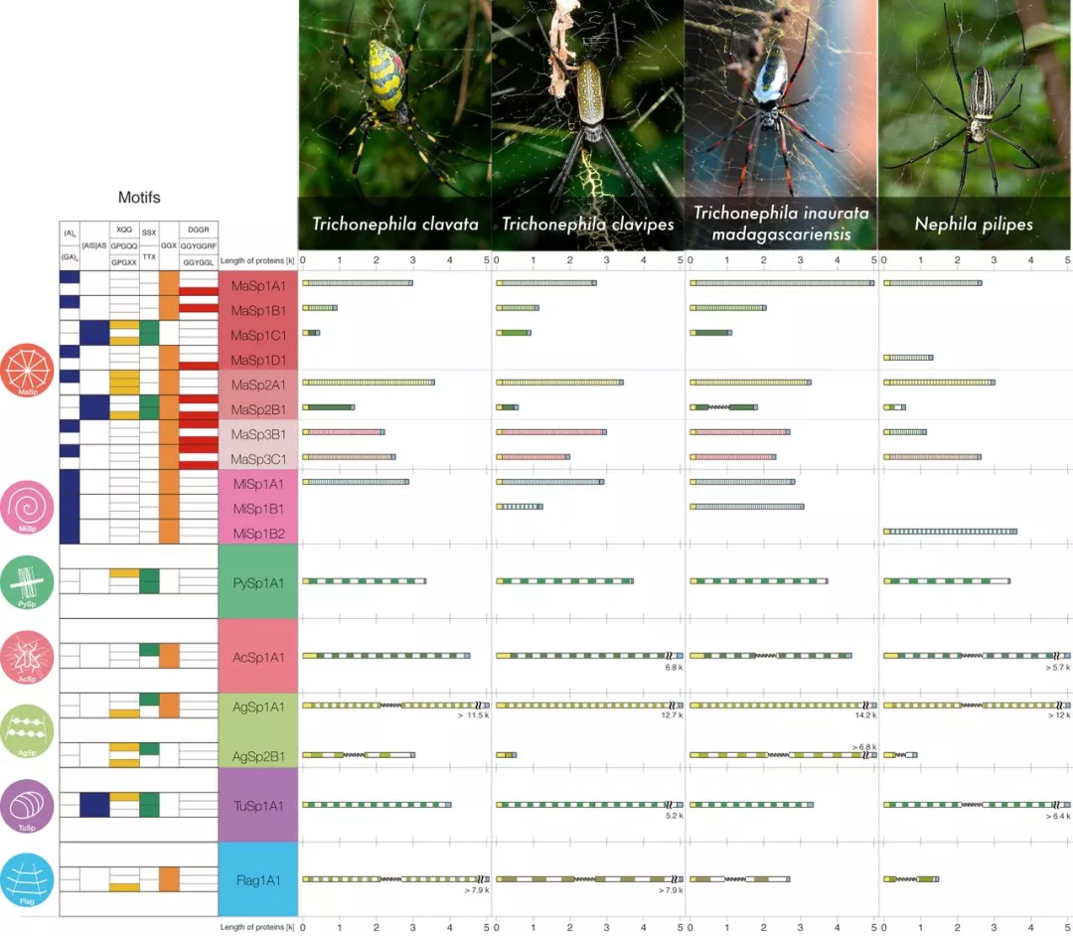Click the Trichonephila clavipes species label

(x=587, y=225)
